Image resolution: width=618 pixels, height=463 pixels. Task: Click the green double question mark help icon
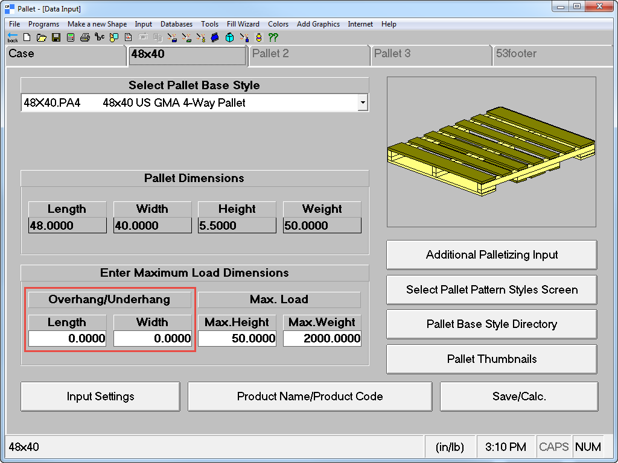(x=273, y=37)
